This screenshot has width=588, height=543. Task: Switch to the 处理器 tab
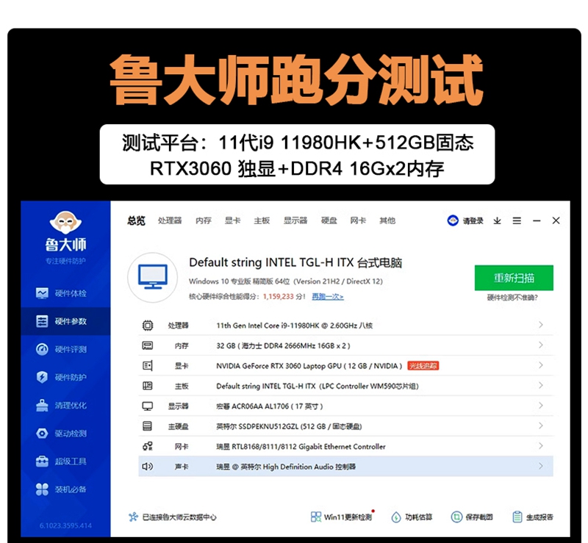pyautogui.click(x=170, y=220)
